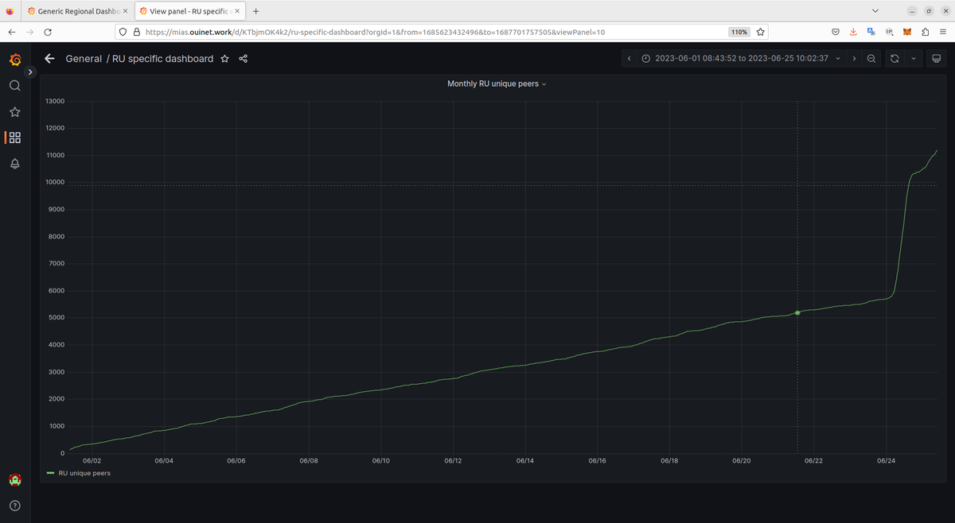Click the 06/24 x-axis label
The height and width of the screenshot is (523, 955).
point(886,460)
